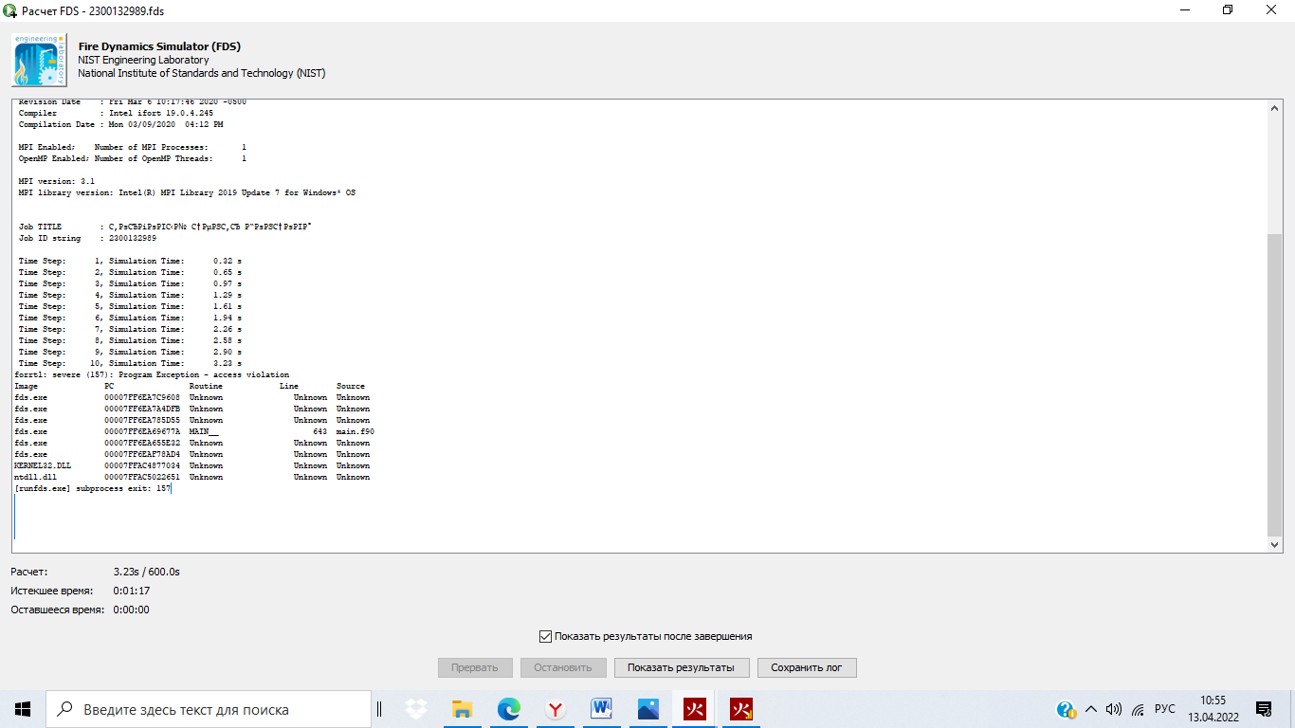The width and height of the screenshot is (1295, 728).
Task: Click the 'Time Step: 1, Simulation Time: 0.32 s' line
Action: 131,260
